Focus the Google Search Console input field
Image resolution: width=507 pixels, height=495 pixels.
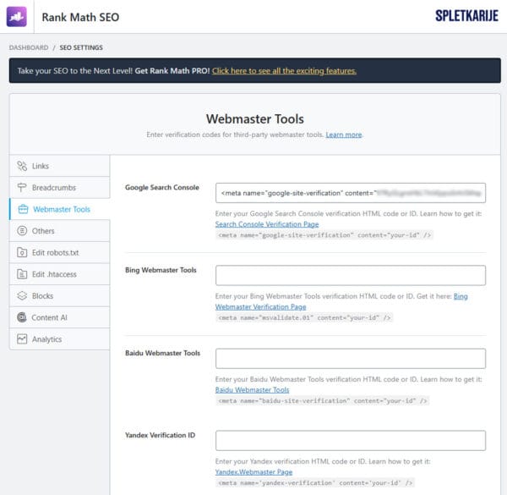351,193
